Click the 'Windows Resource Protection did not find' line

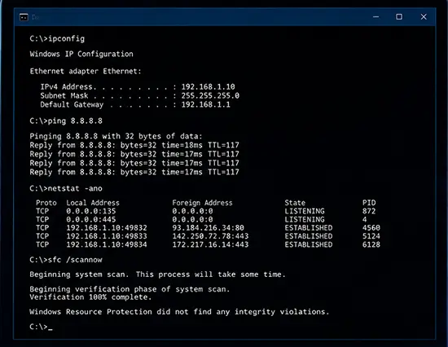[x=179, y=311]
